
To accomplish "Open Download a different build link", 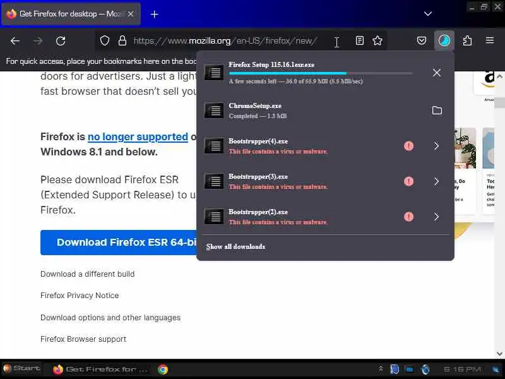I will tap(87, 274).
